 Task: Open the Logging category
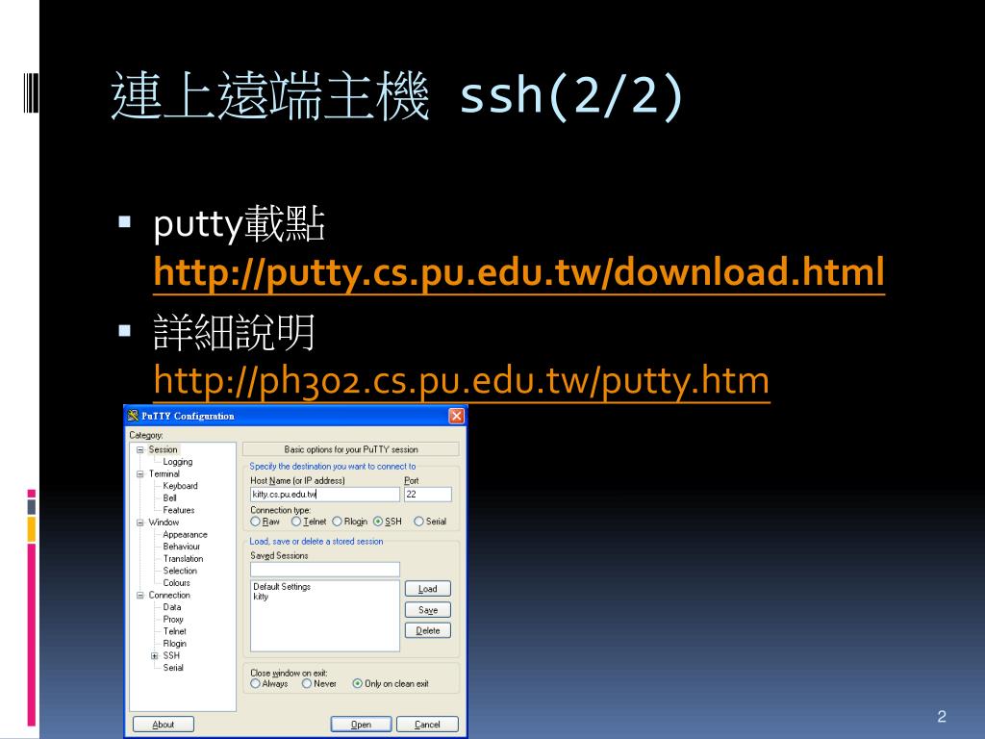178,462
